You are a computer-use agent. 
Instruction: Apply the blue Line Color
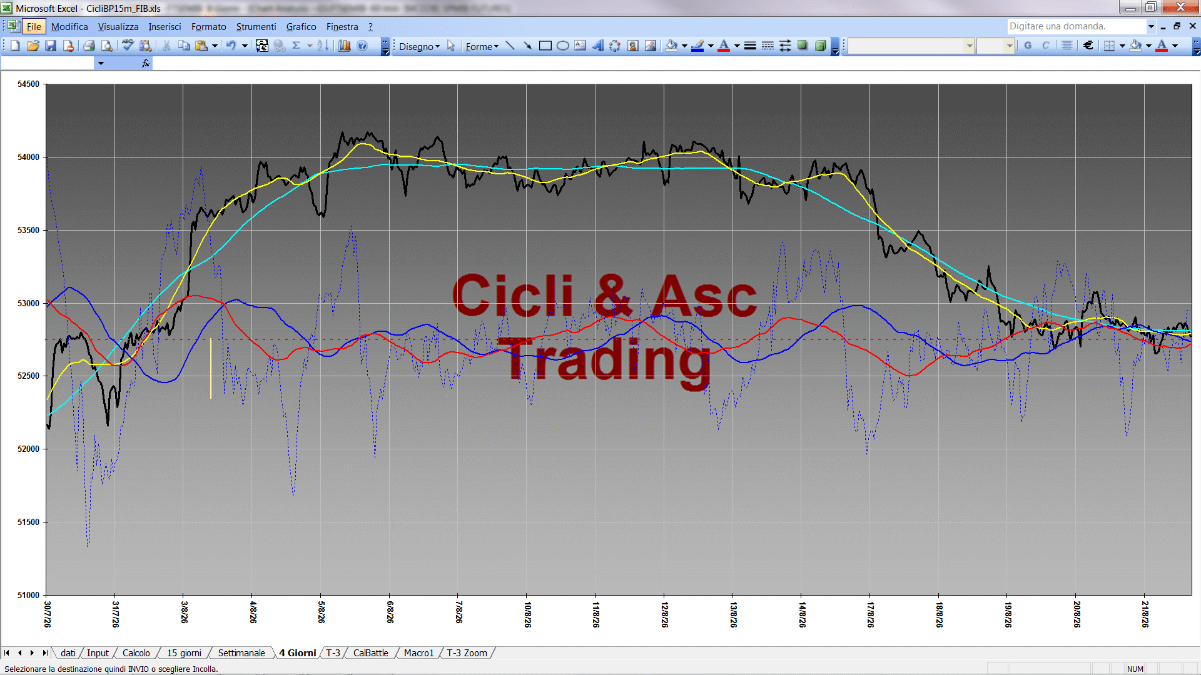[x=697, y=46]
